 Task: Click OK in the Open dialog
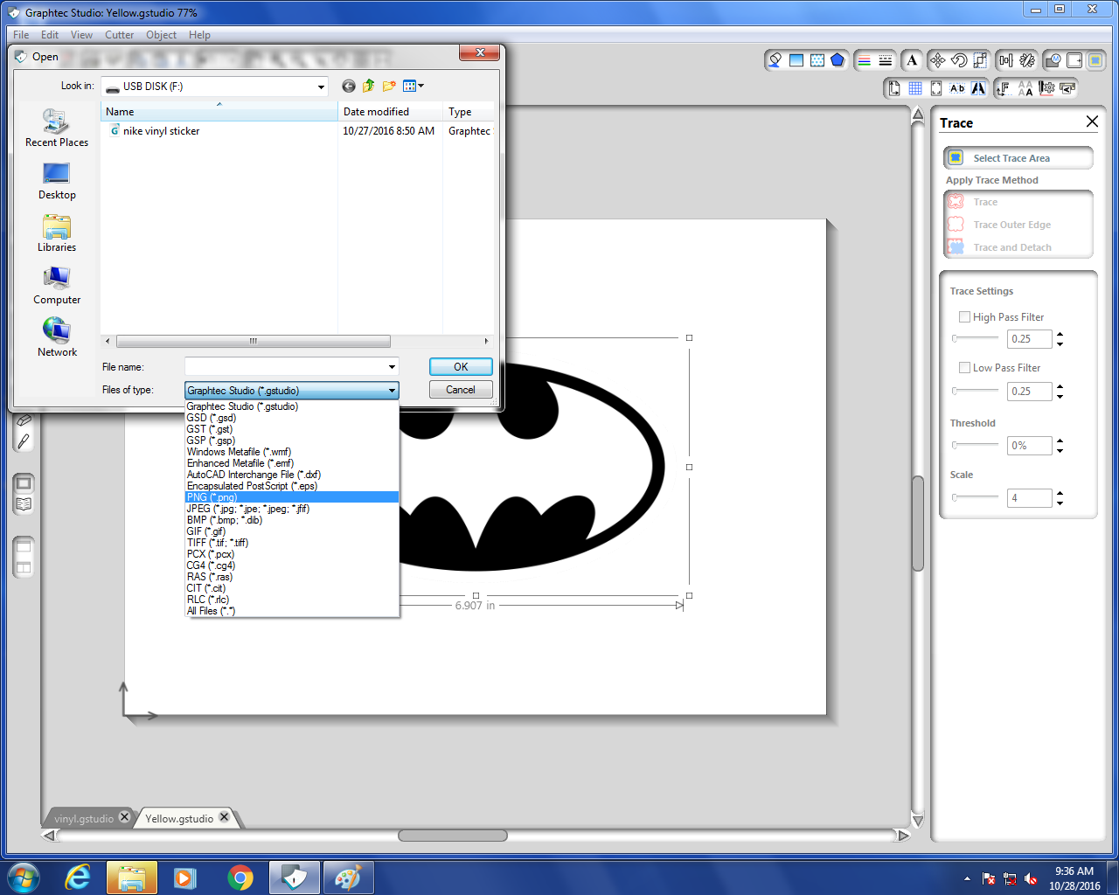[x=461, y=367]
